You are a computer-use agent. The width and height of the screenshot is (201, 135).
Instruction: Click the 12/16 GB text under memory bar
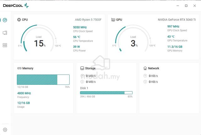coord(23,87)
